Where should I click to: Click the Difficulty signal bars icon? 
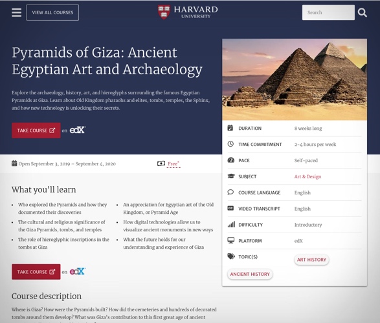231,224
